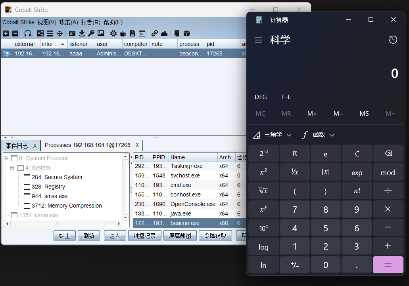The image size is (409, 286).
Task: Click the calculator equals button
Action: pos(388,265)
